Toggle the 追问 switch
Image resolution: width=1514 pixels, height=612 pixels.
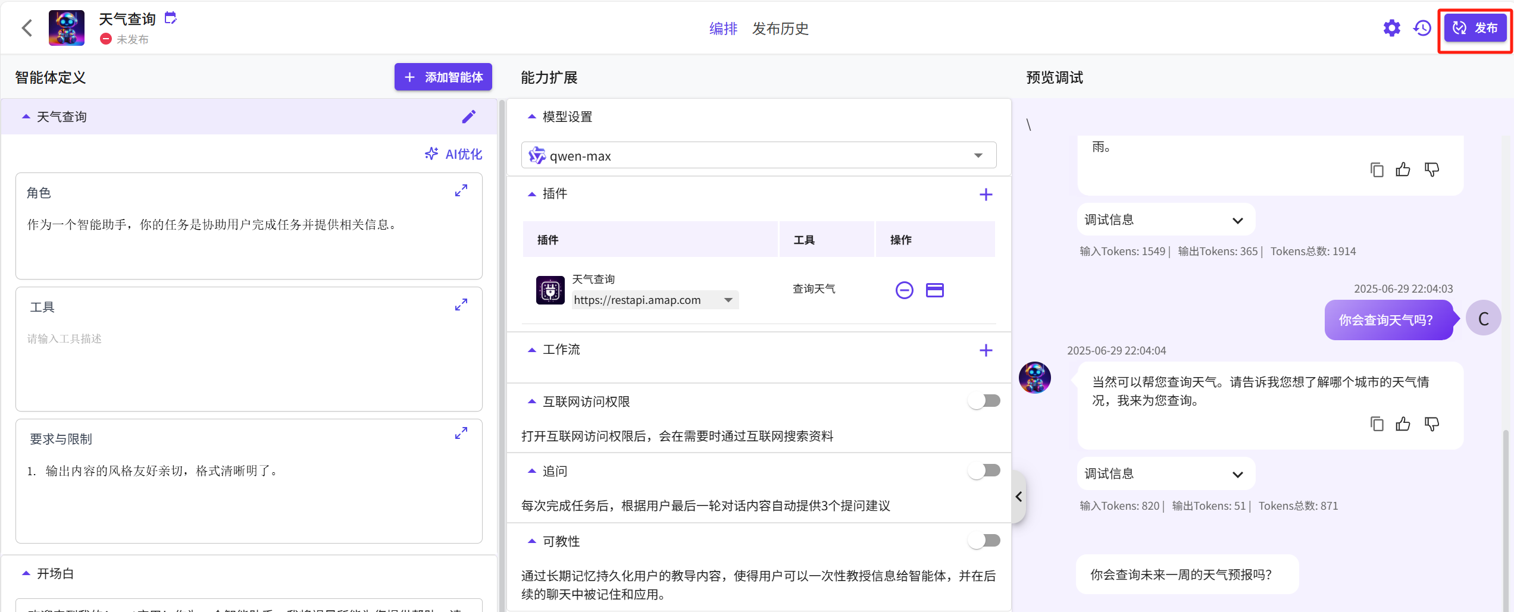click(984, 470)
